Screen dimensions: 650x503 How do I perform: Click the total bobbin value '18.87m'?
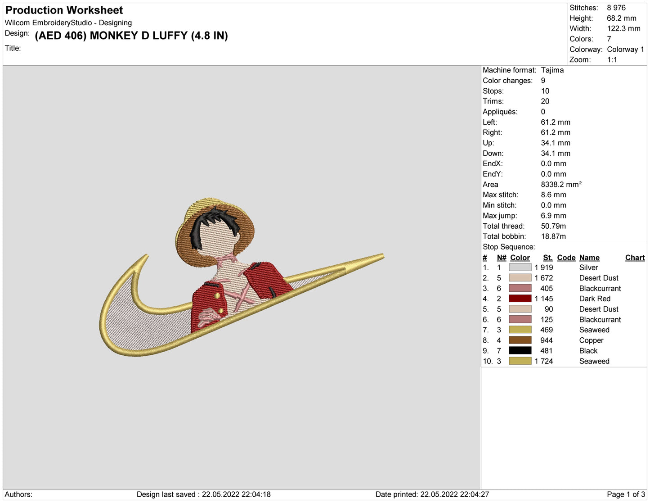click(553, 236)
